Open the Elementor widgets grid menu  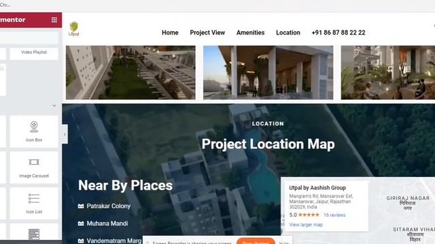(54, 20)
